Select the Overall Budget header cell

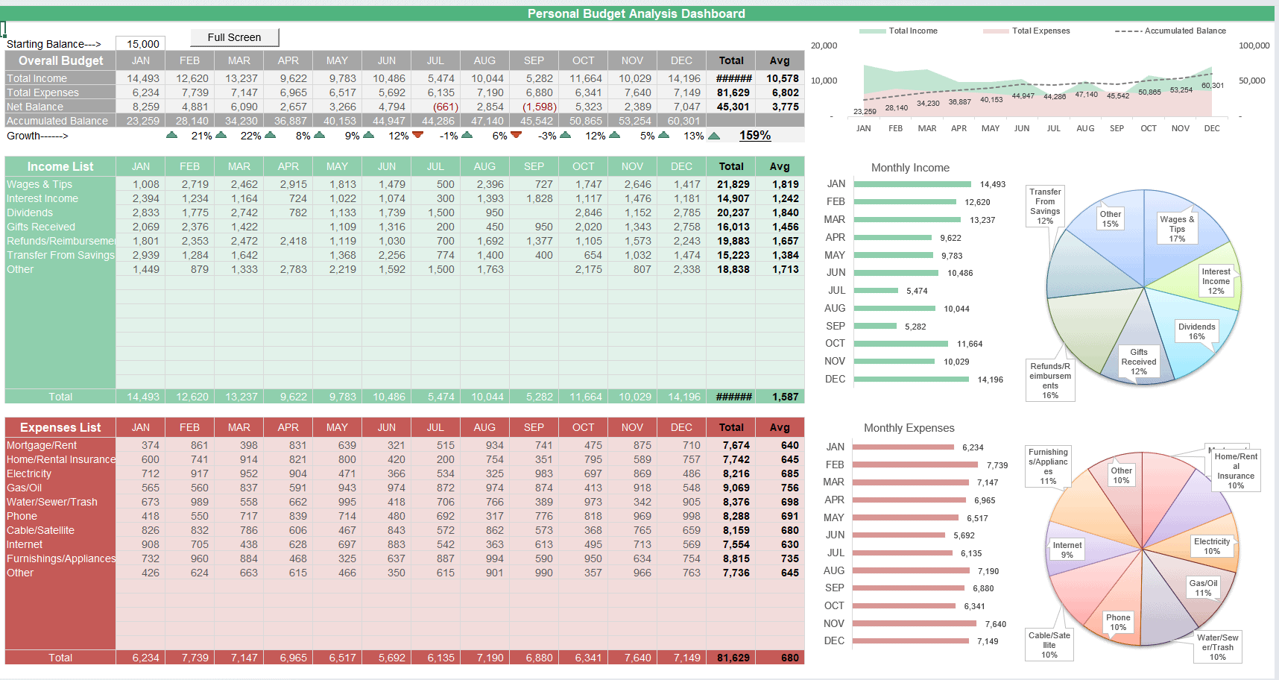coord(60,60)
